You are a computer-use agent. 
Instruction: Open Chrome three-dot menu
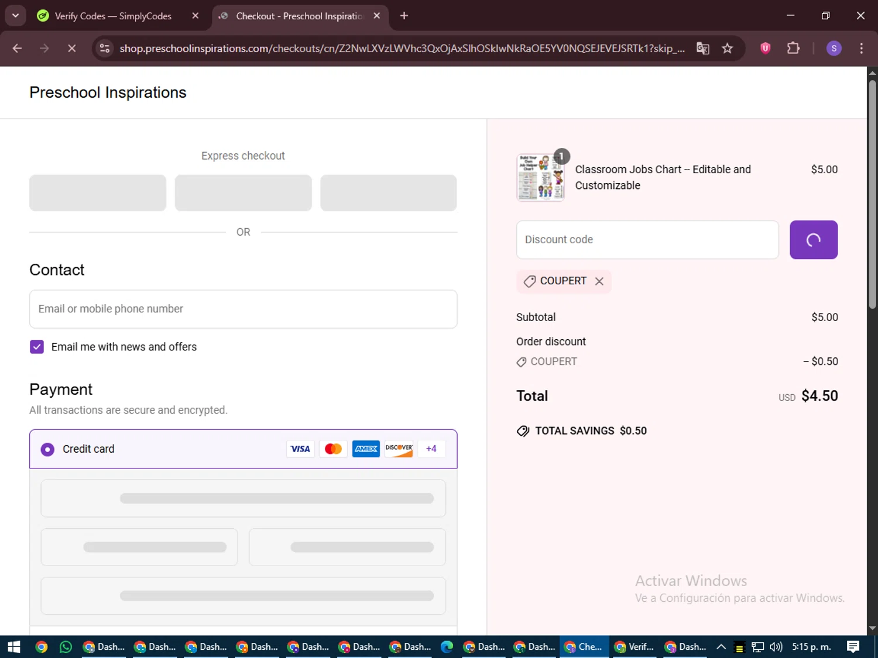coord(861,49)
